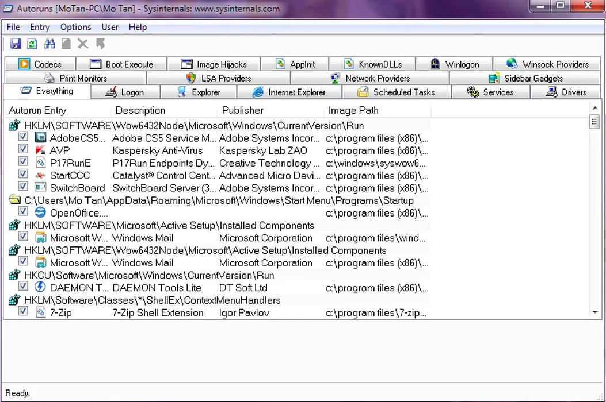The width and height of the screenshot is (606, 402).
Task: Open the Winlogon tab
Action: point(454,64)
